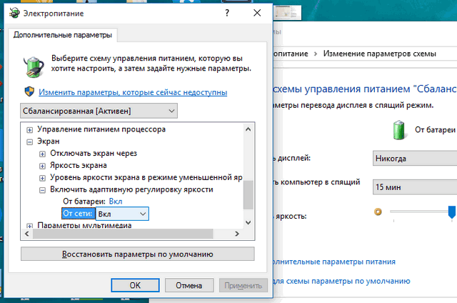
Task: Click horizontal scrollbar right arrow
Action: pos(237,234)
